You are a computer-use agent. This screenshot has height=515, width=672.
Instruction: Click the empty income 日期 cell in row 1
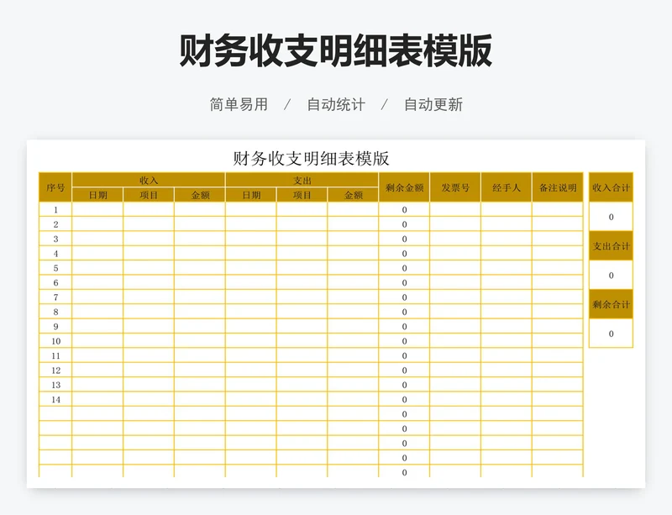(x=97, y=210)
